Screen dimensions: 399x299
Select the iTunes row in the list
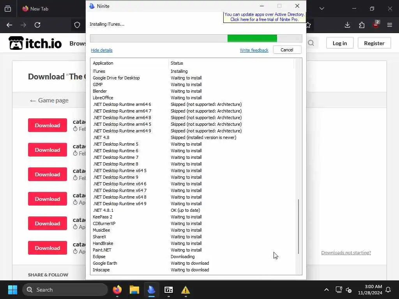[193, 72]
